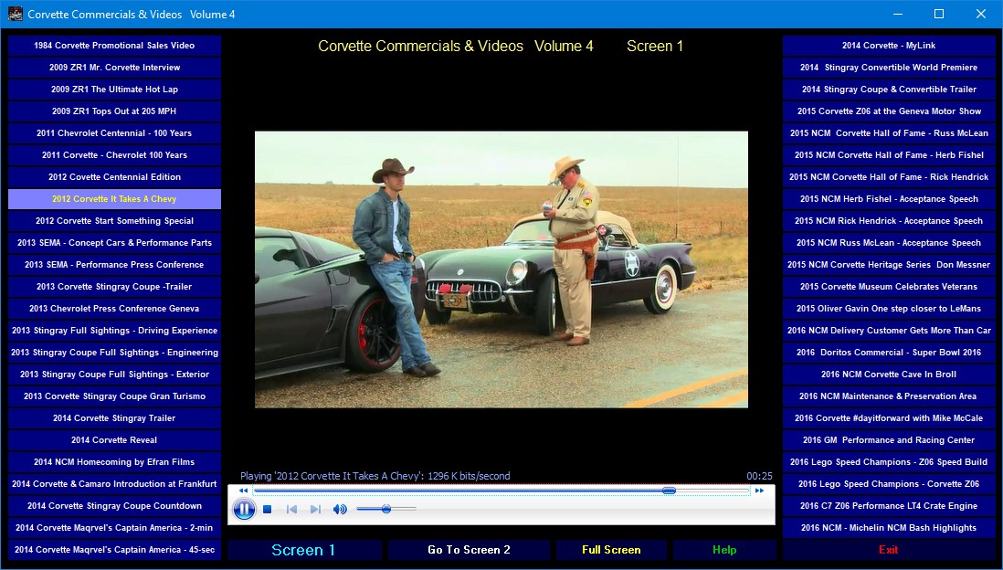The width and height of the screenshot is (1003, 570).
Task: Go To Screen 2
Action: [469, 550]
